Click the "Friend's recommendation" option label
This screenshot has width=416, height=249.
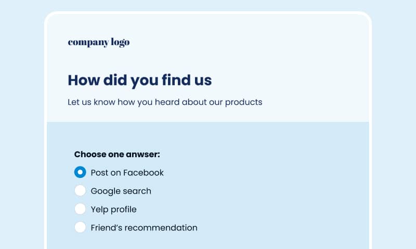pyautogui.click(x=144, y=228)
